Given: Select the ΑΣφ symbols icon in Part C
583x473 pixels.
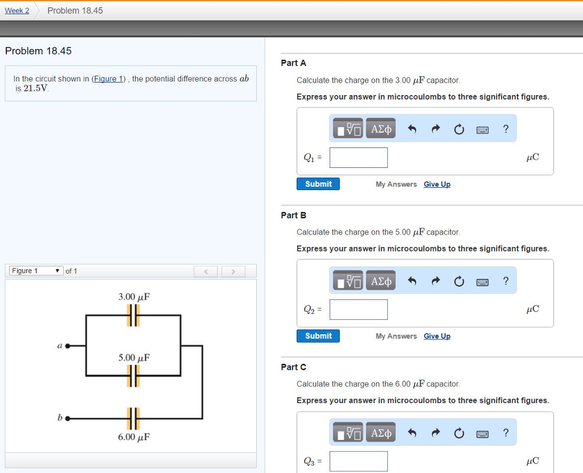Looking at the screenshot, I should pos(380,432).
